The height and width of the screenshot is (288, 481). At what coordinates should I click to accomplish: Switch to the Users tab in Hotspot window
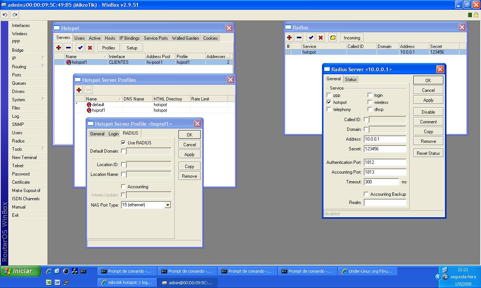(x=79, y=38)
